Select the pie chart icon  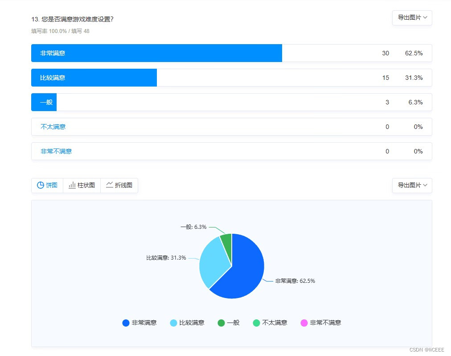41,185
